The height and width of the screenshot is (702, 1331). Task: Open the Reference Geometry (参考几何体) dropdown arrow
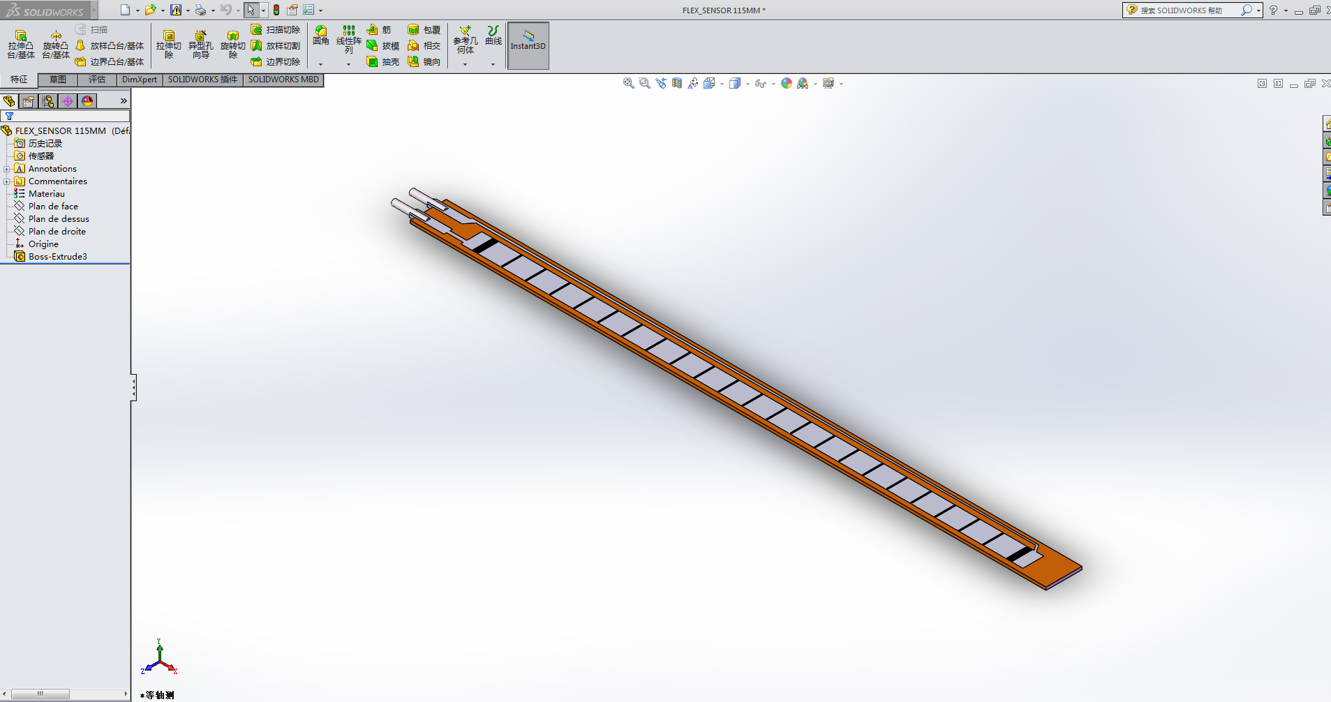(465, 64)
